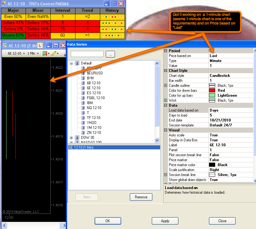The height and width of the screenshot is (229, 256).
Task: Edit Days to load value 5
Action: click(231, 115)
